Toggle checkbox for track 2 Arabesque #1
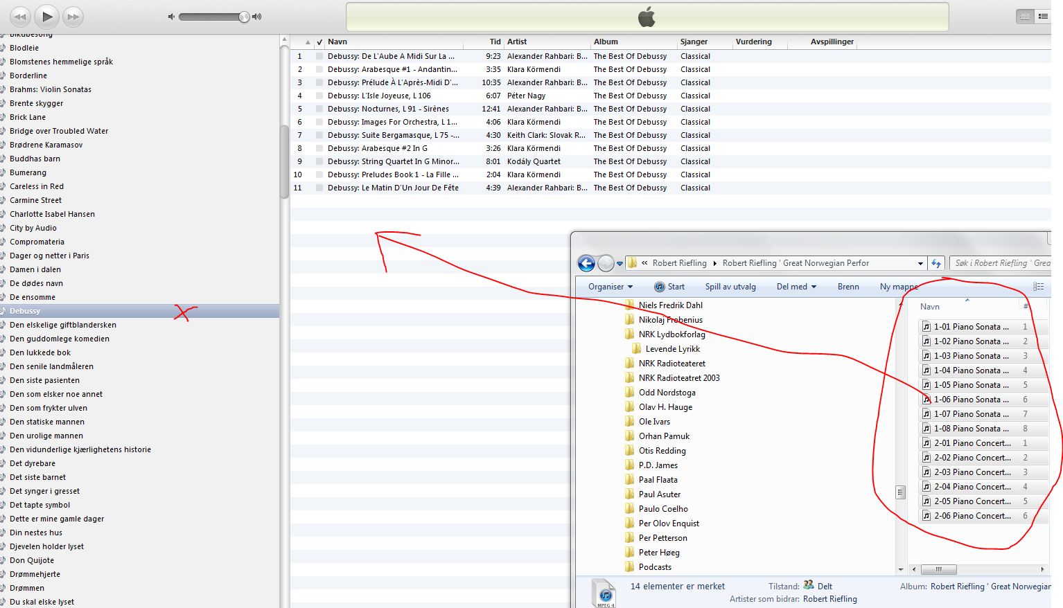Image resolution: width=1063 pixels, height=608 pixels. click(x=319, y=70)
